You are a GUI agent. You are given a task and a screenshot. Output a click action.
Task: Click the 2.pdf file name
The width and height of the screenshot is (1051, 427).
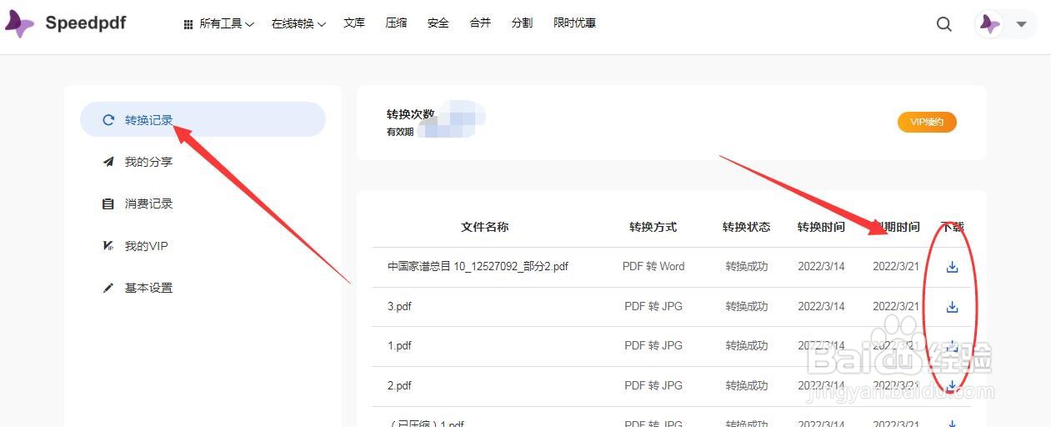point(399,385)
